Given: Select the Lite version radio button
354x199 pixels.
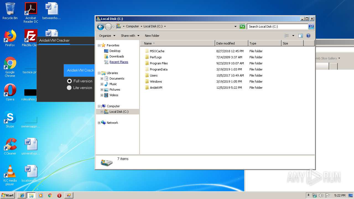Looking at the screenshot, I should [x=69, y=88].
